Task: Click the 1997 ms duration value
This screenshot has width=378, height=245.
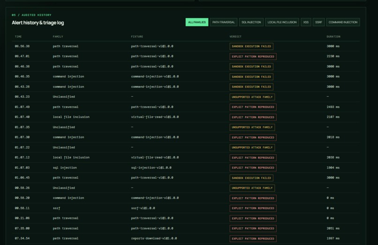Action: (x=333, y=238)
